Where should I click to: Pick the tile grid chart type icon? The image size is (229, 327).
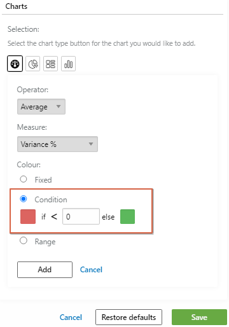tap(50, 64)
